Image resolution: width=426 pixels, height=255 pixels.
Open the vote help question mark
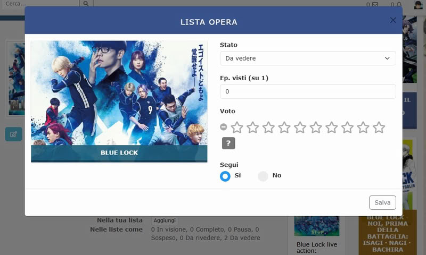click(228, 143)
